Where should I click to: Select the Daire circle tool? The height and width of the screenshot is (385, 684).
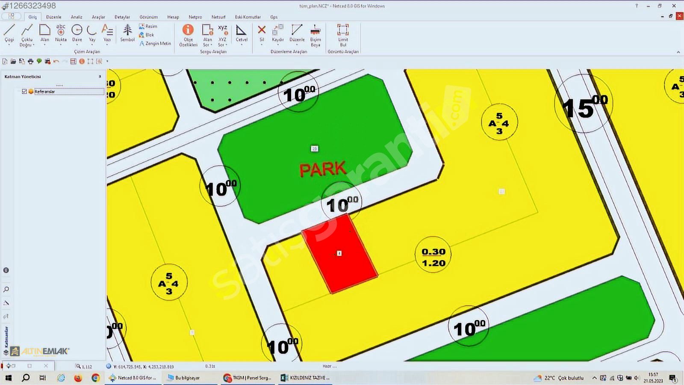click(77, 33)
